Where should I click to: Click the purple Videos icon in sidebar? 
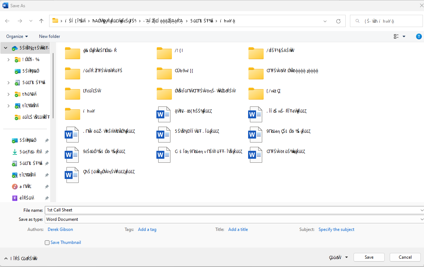(x=14, y=198)
